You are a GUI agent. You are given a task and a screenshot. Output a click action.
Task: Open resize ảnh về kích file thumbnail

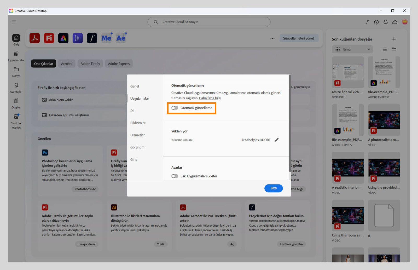point(348,72)
